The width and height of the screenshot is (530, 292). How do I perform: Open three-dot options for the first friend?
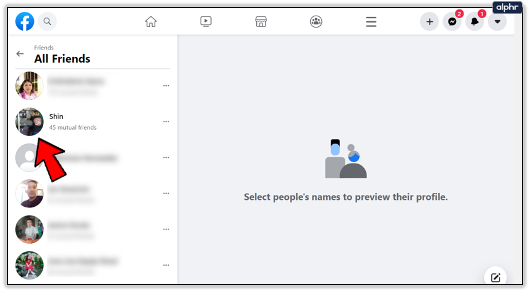pos(166,86)
